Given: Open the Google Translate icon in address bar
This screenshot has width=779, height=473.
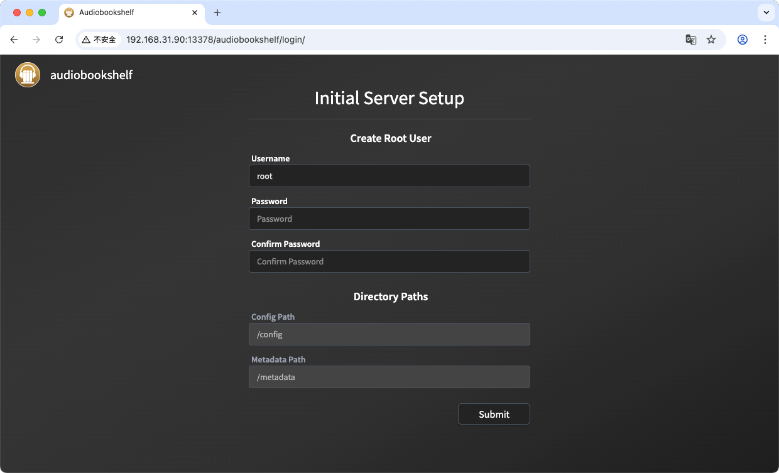Looking at the screenshot, I should (690, 40).
